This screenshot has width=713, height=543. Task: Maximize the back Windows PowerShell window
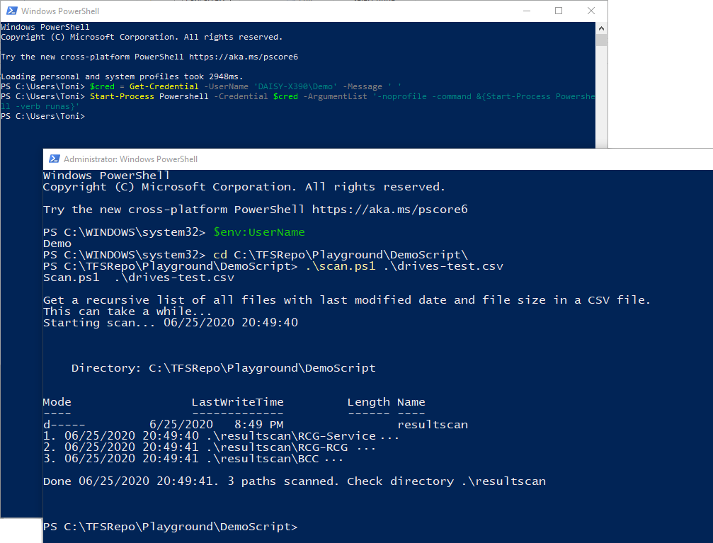(x=559, y=11)
